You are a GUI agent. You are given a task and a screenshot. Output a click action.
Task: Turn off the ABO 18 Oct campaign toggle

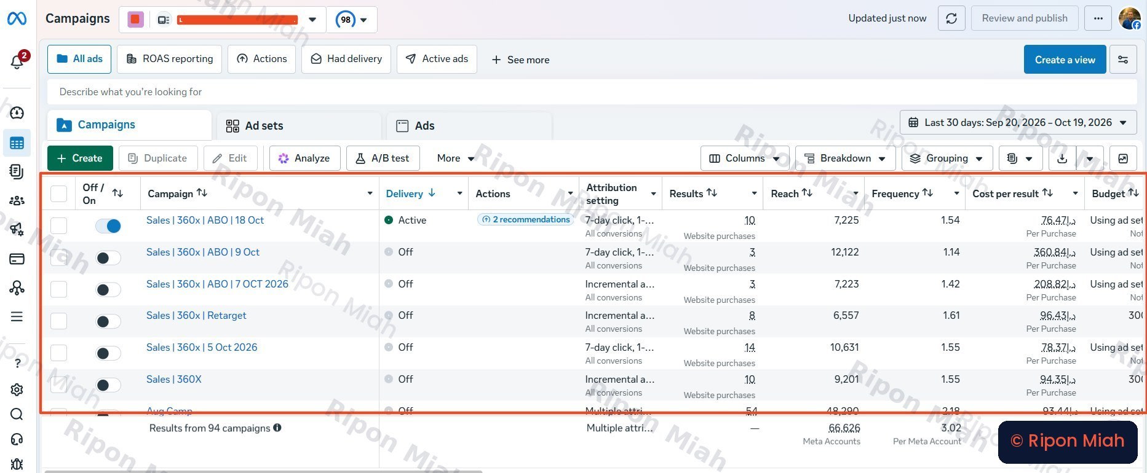(108, 226)
